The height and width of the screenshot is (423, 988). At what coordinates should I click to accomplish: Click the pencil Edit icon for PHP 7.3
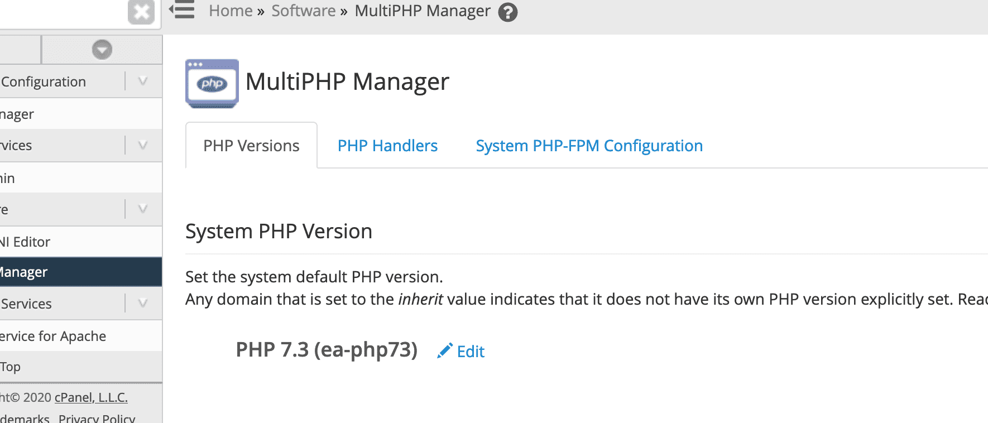click(444, 351)
